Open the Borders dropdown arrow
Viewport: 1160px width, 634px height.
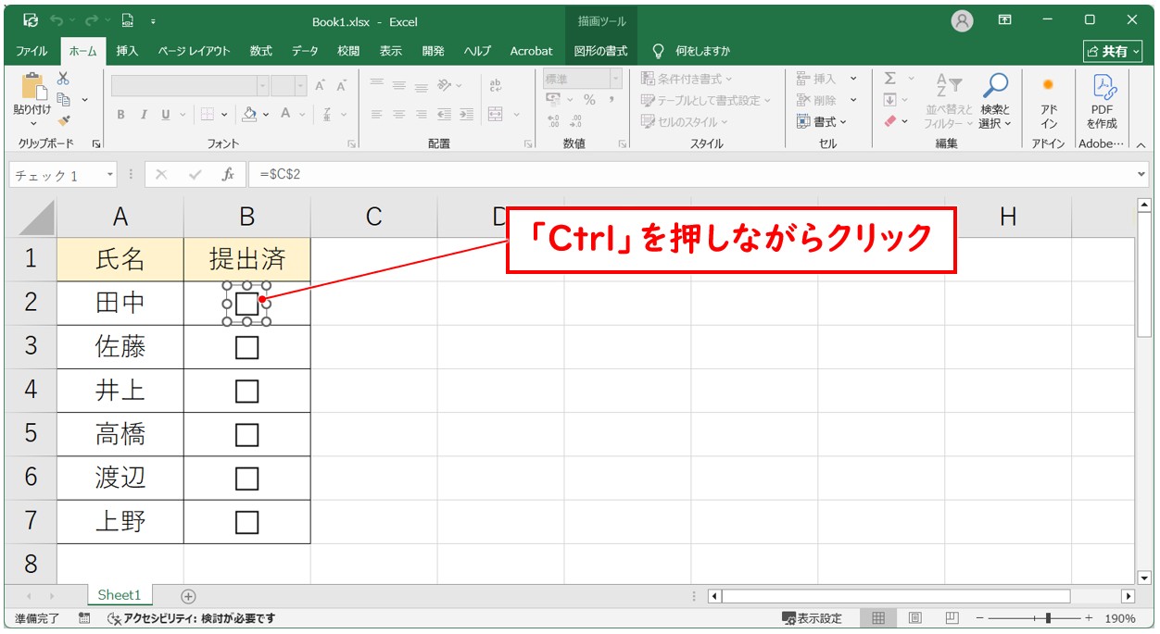(222, 115)
